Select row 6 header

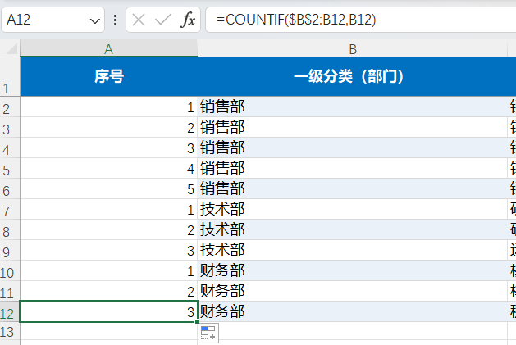10,188
